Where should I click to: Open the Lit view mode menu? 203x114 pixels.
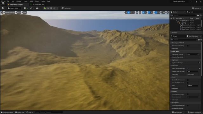19,12
